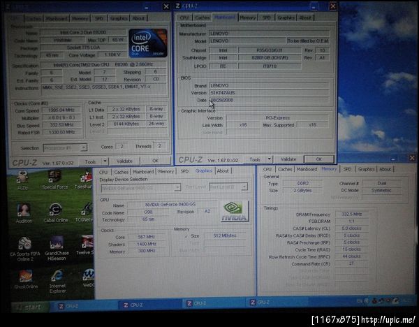The image size is (419, 327).
Task: Click the memory Size value 512 MBytes in the Graphics window
Action: point(225,236)
